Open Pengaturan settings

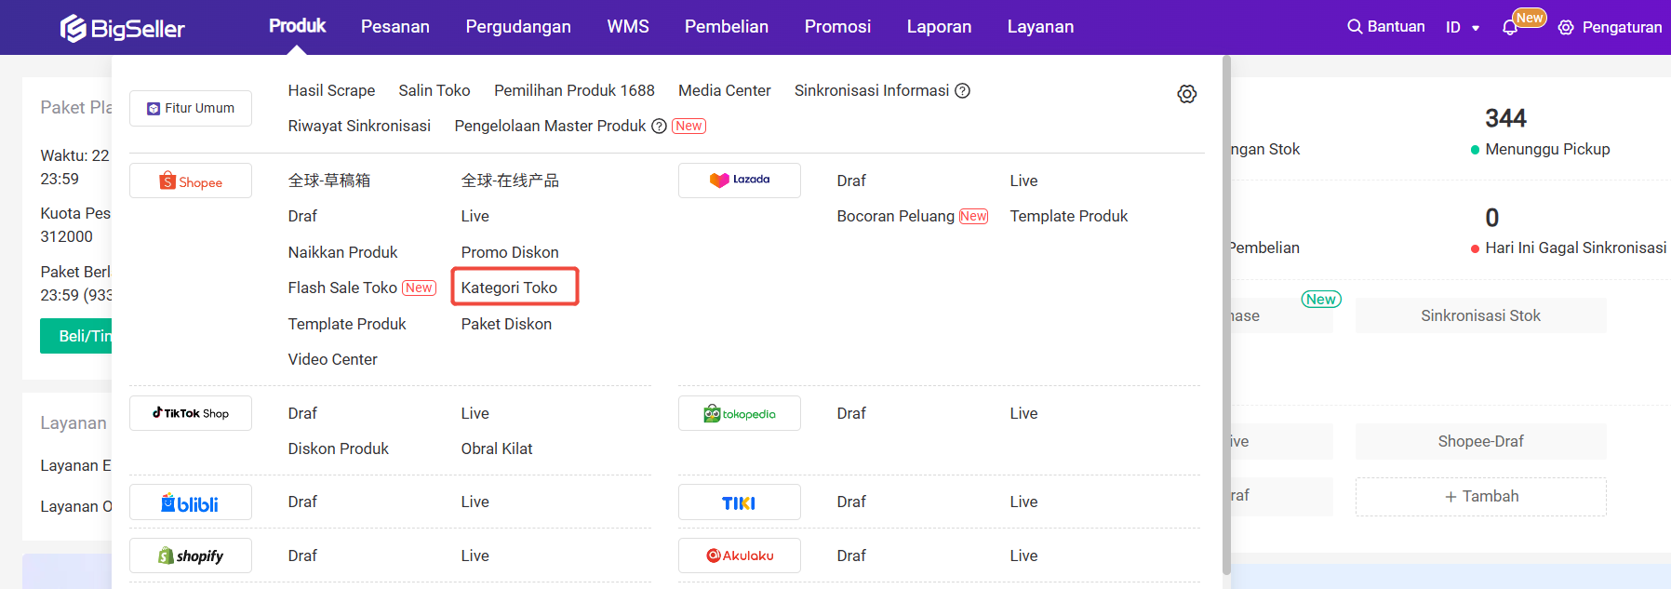tap(1611, 28)
